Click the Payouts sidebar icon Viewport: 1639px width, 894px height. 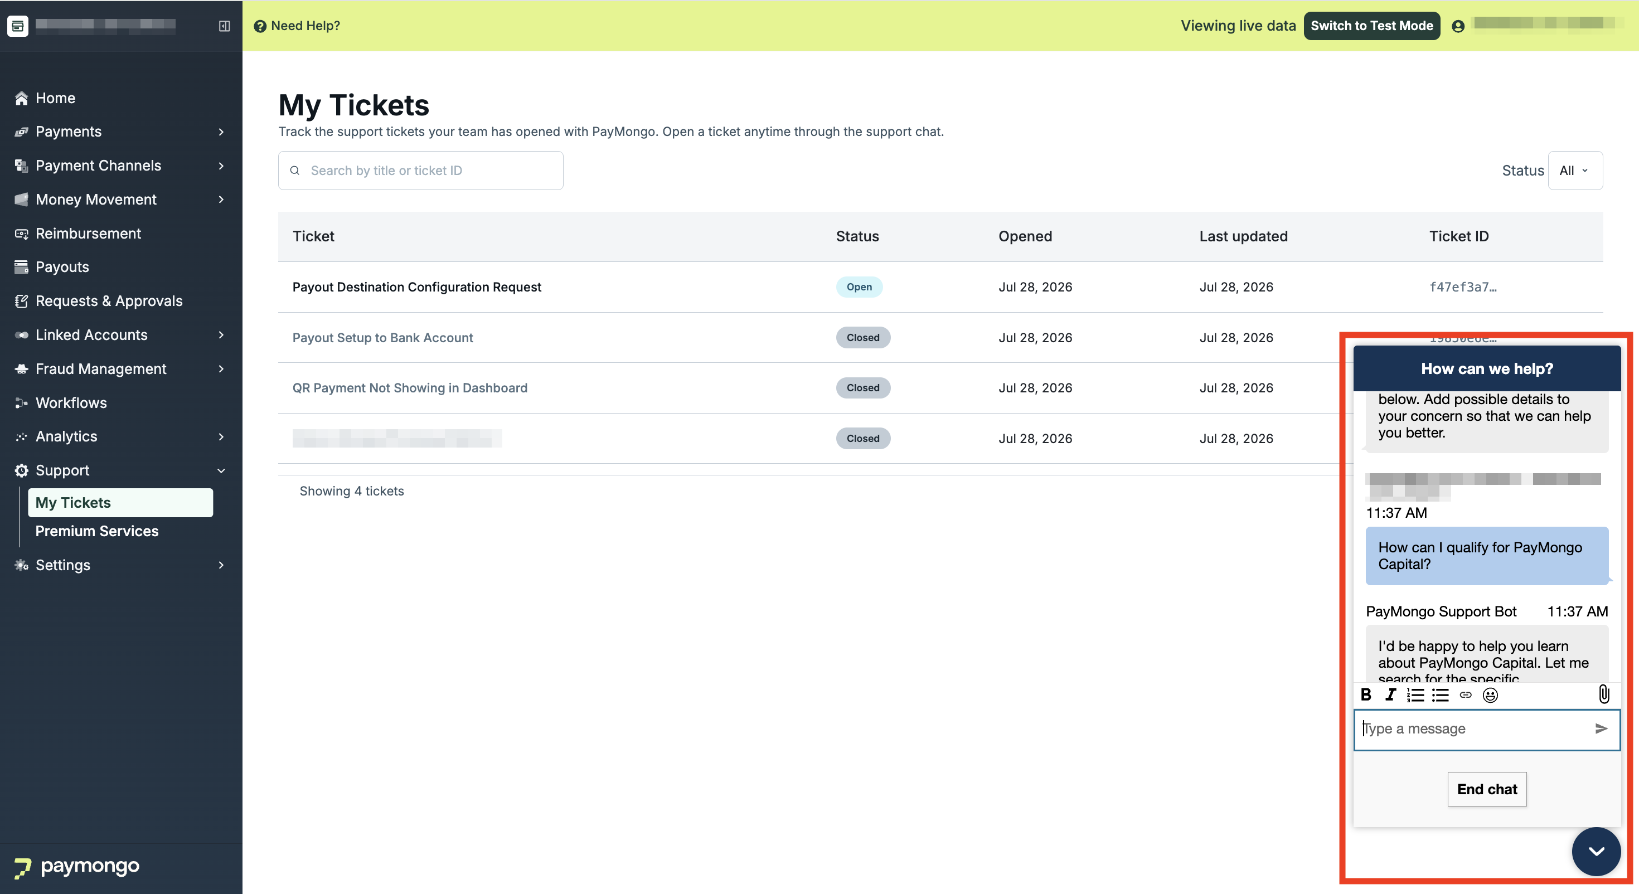click(22, 267)
